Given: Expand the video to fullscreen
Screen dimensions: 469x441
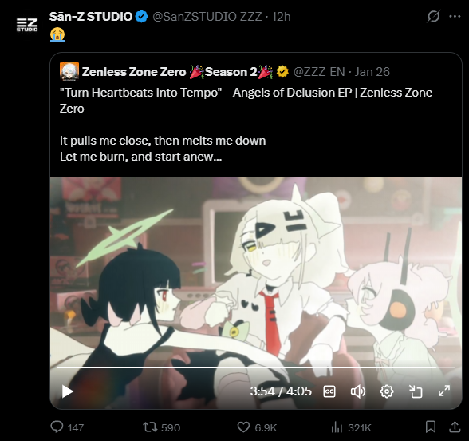Looking at the screenshot, I should [x=444, y=391].
